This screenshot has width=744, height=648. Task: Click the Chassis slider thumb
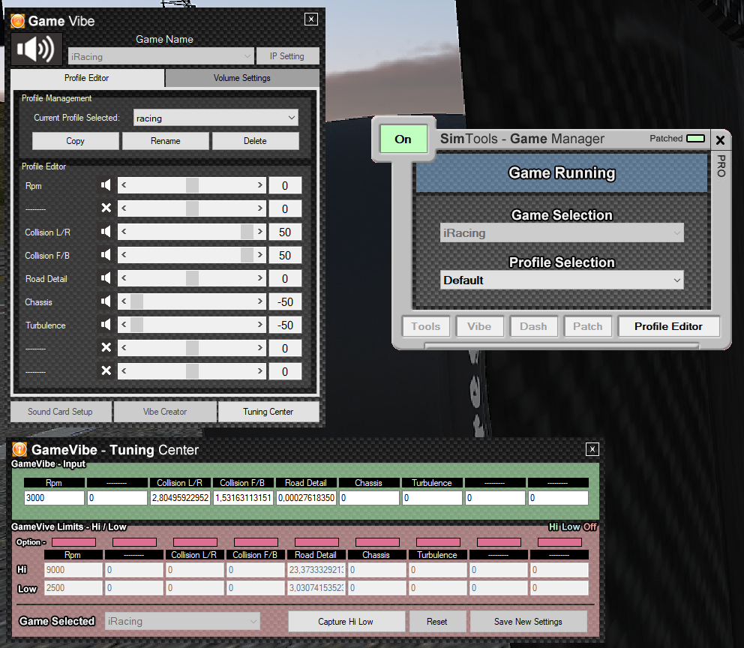136,301
